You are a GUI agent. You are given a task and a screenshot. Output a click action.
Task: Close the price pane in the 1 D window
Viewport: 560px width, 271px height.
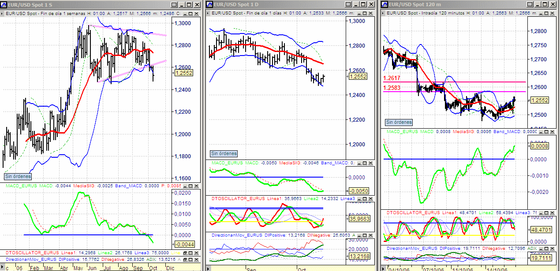point(370,13)
